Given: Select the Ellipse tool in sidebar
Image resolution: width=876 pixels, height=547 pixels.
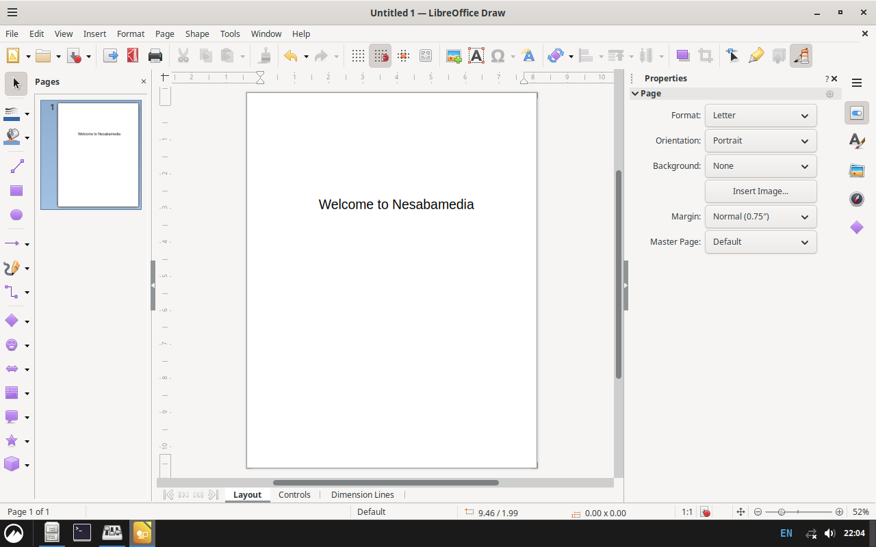Looking at the screenshot, I should (16, 215).
